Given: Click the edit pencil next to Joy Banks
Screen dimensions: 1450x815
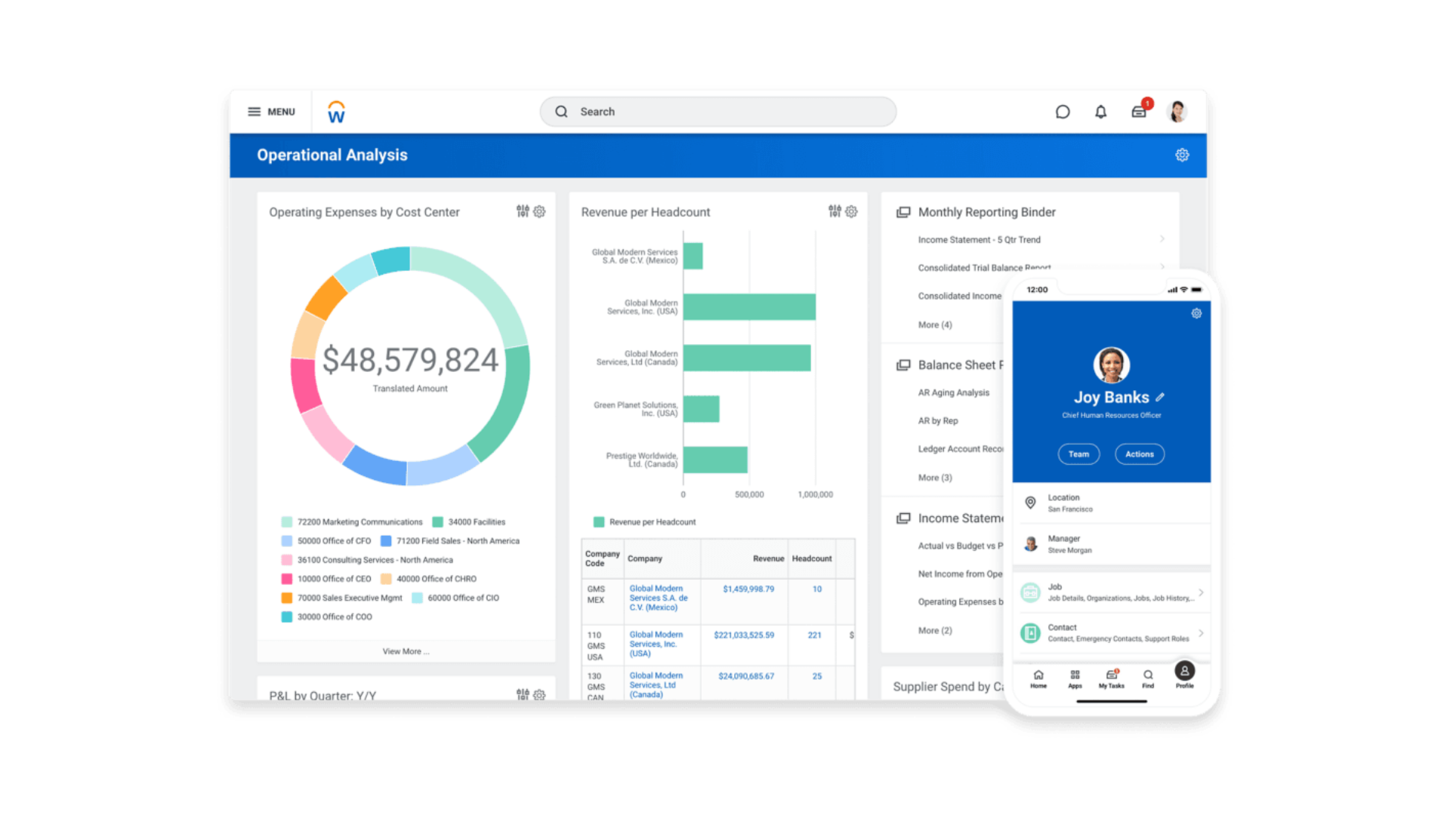Looking at the screenshot, I should (x=1160, y=397).
